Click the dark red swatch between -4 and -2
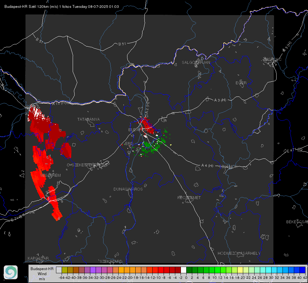This screenshot has height=283, width=308. click(178, 270)
